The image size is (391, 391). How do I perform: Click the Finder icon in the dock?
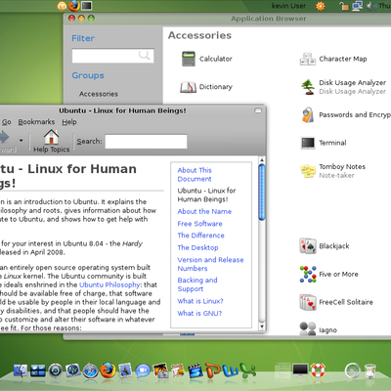pos(21,370)
